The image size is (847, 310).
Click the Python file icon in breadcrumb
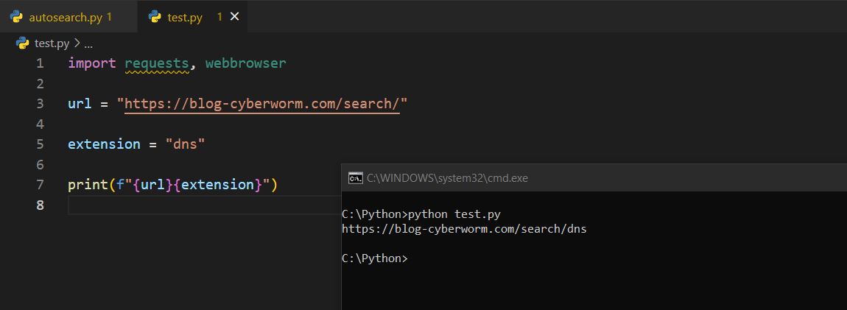pyautogui.click(x=22, y=43)
